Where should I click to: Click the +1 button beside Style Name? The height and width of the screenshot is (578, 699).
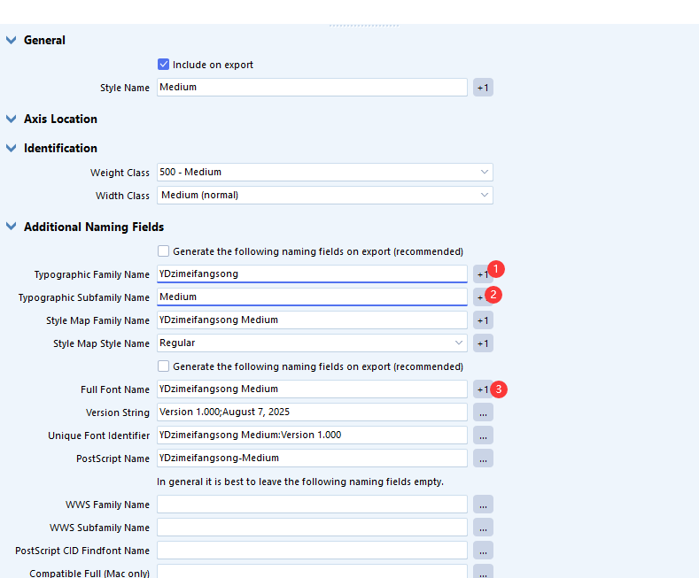tap(483, 88)
